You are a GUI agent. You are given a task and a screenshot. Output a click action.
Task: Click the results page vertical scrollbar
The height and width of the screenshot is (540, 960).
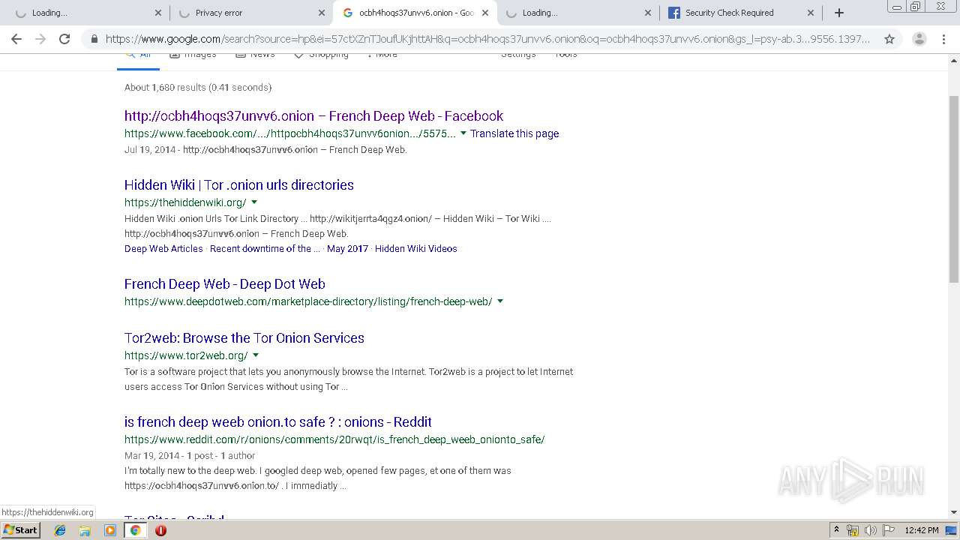pyautogui.click(x=954, y=187)
